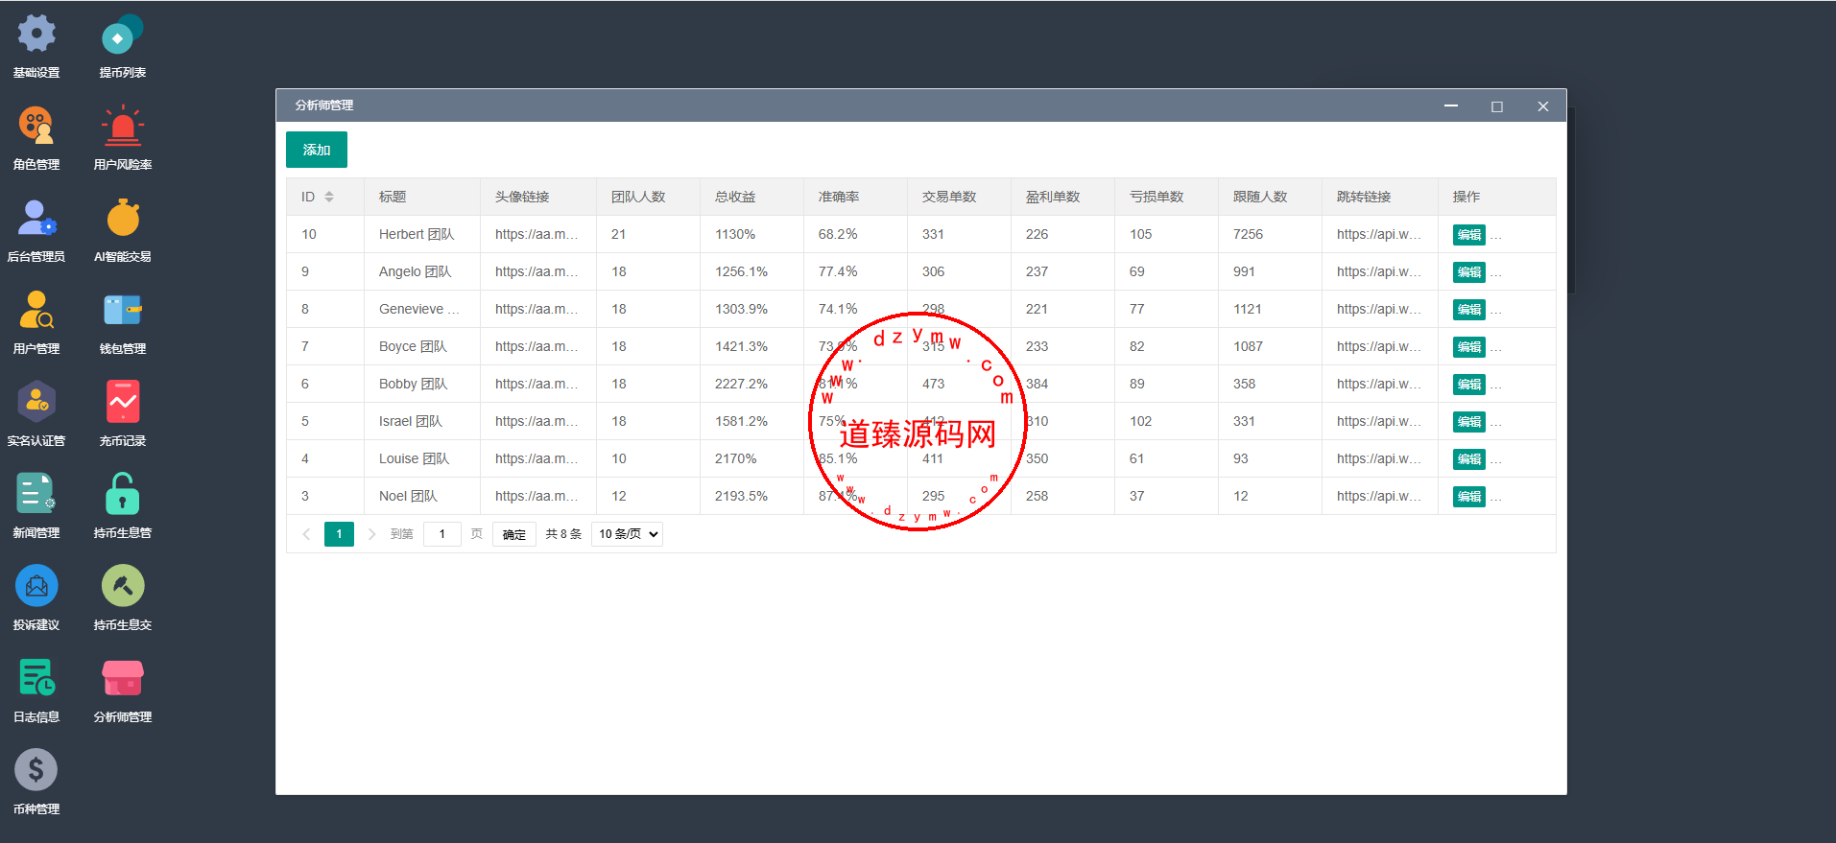Go to next page arrow

click(371, 534)
